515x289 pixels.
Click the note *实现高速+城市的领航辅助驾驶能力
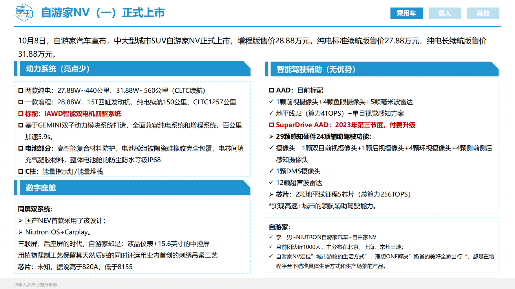[x=323, y=206]
